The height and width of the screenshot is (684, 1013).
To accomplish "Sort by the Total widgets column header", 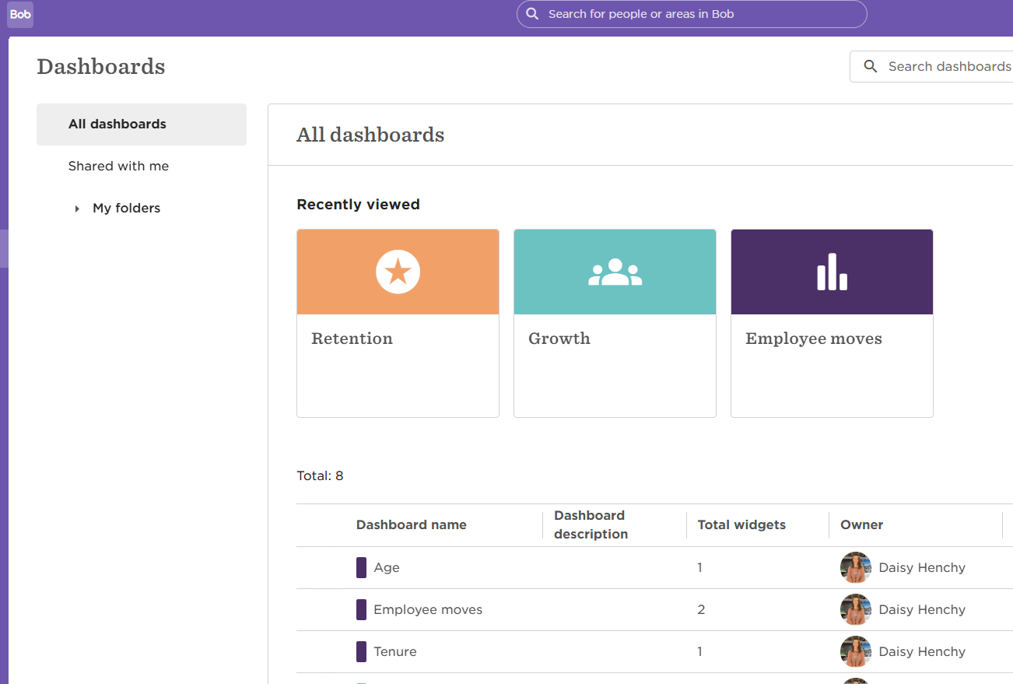I will point(741,525).
